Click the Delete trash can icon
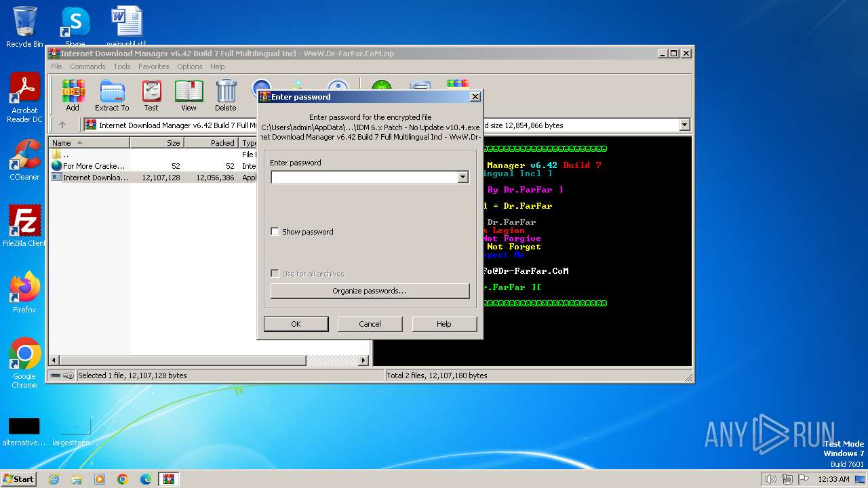The height and width of the screenshot is (488, 868). point(226,95)
